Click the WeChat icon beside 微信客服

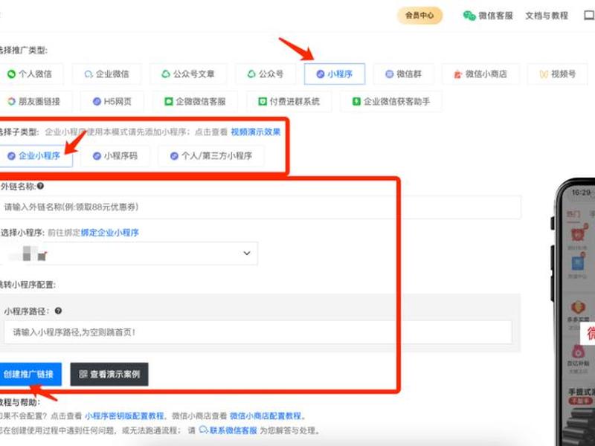(469, 16)
